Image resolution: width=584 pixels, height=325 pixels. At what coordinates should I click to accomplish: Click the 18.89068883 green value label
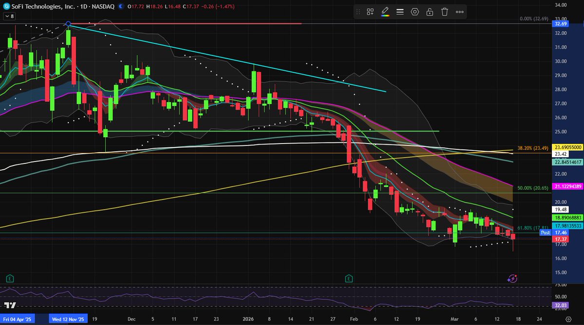[x=567, y=217]
